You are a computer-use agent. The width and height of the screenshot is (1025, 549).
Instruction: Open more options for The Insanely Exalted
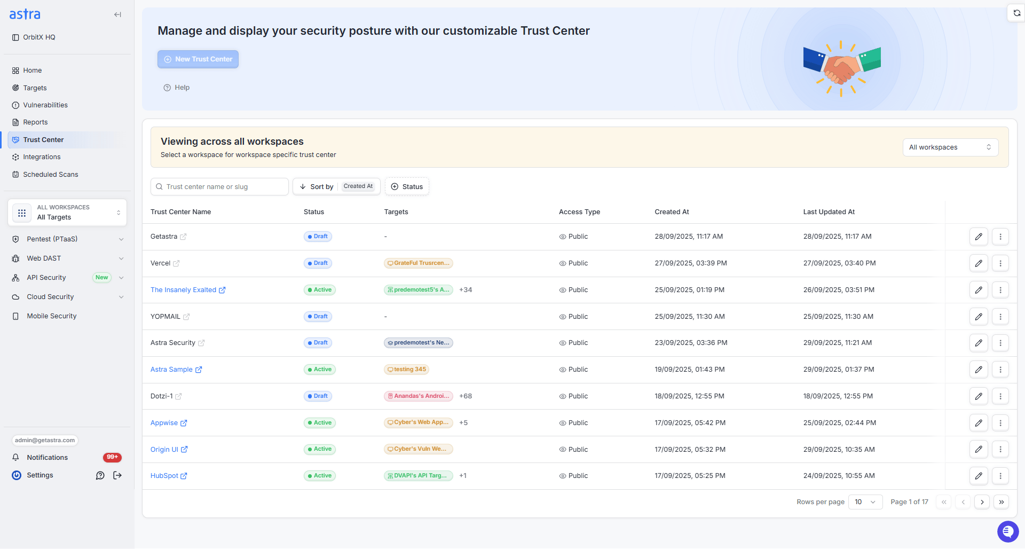point(1000,290)
